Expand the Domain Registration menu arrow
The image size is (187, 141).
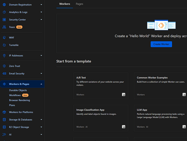[41, 5]
